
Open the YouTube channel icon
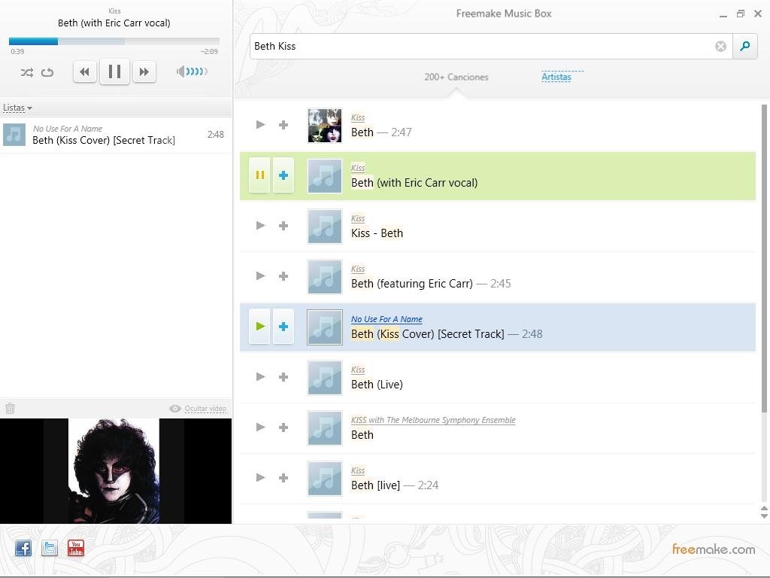tap(76, 548)
